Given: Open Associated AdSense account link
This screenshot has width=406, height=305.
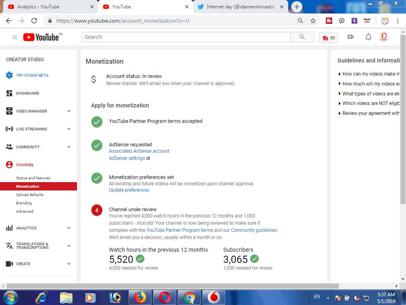Looking at the screenshot, I should pyautogui.click(x=139, y=151).
